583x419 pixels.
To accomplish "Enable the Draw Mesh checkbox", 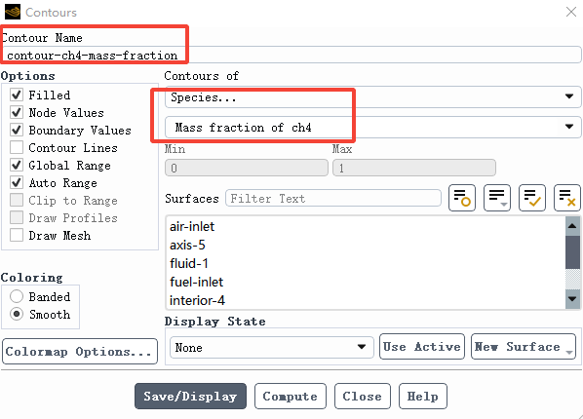I will tap(17, 236).
